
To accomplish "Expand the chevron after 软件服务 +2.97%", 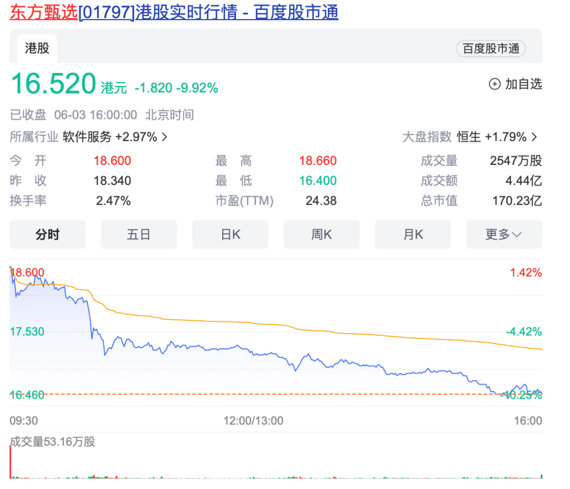I will 165,137.
